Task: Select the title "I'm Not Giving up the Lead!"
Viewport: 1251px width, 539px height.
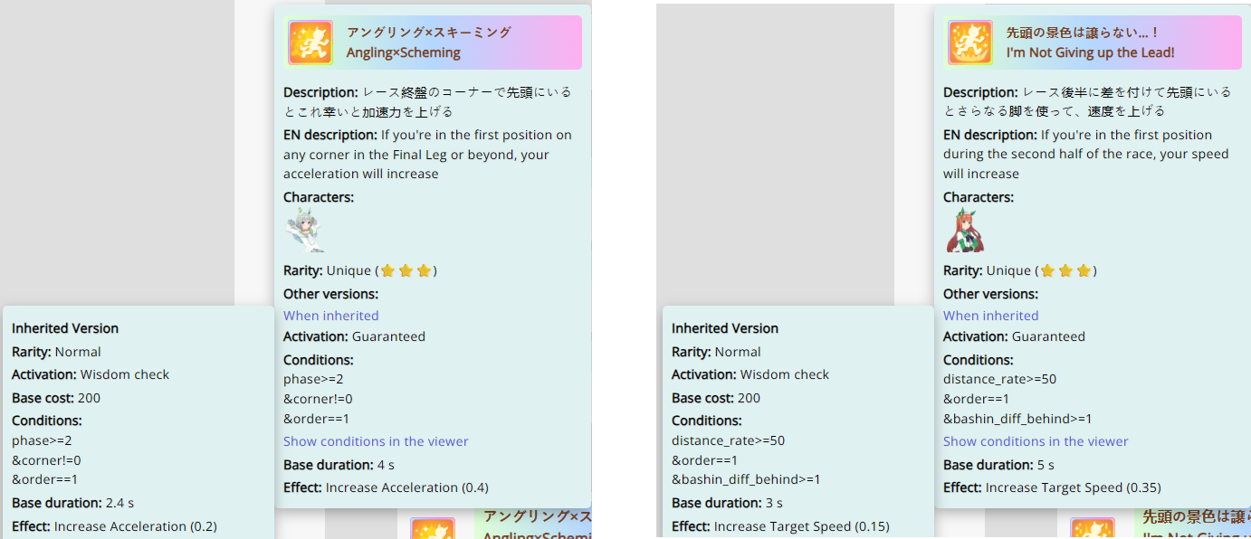Action: click(x=1091, y=52)
